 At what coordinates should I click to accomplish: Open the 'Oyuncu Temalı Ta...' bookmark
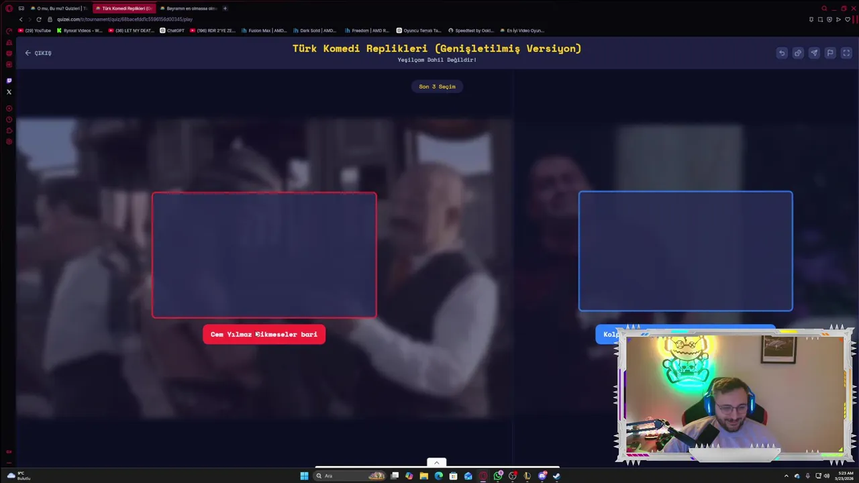pyautogui.click(x=419, y=30)
